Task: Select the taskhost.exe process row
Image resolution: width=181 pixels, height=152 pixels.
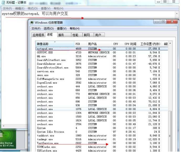Action: (x=102, y=135)
